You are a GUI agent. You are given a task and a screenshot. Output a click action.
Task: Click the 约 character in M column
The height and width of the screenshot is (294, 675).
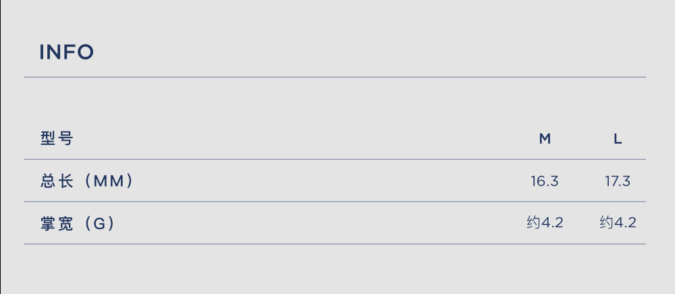pyautogui.click(x=533, y=223)
